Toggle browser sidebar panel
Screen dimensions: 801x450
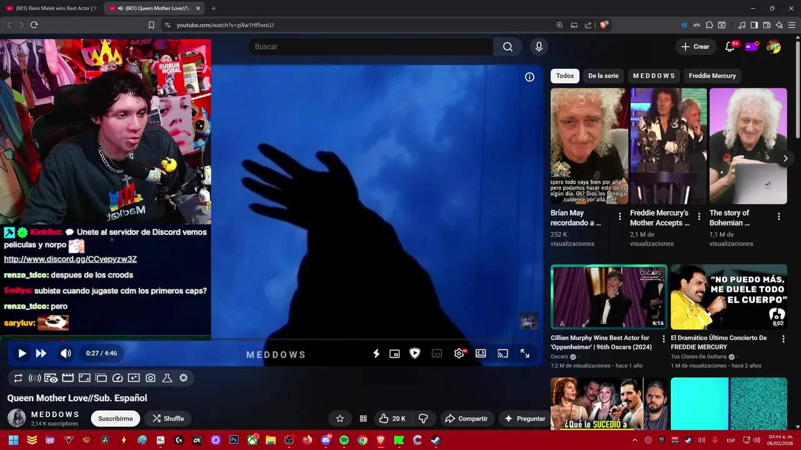(754, 25)
